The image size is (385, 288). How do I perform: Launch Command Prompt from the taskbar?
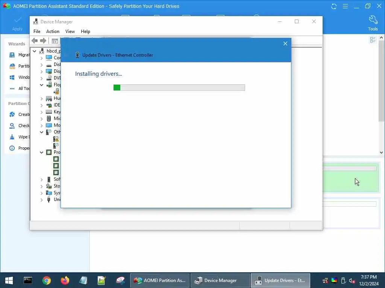(x=28, y=280)
